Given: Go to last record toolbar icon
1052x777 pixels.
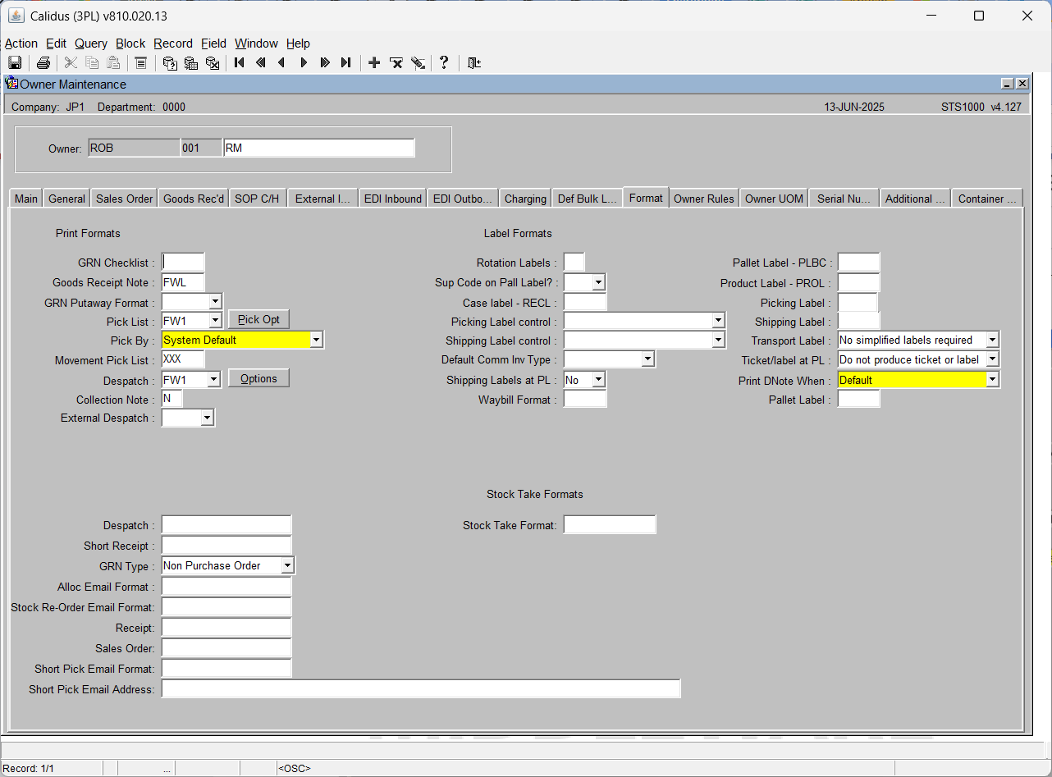Looking at the screenshot, I should coord(346,63).
